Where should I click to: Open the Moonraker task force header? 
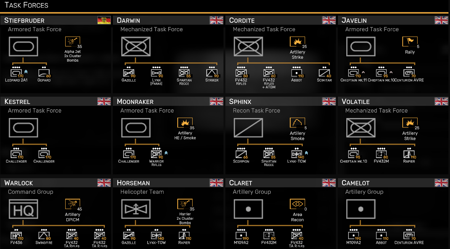click(x=169, y=101)
